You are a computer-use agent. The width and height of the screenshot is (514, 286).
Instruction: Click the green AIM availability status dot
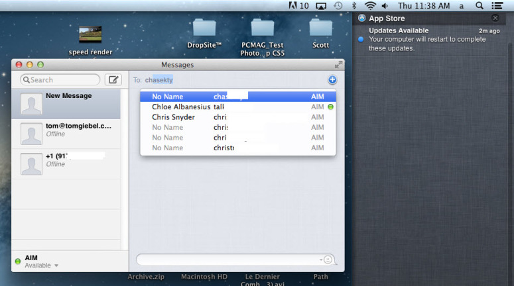coord(18,261)
